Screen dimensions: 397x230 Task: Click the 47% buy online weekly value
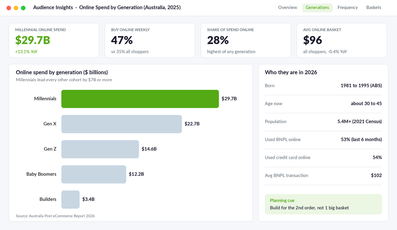[x=122, y=40]
